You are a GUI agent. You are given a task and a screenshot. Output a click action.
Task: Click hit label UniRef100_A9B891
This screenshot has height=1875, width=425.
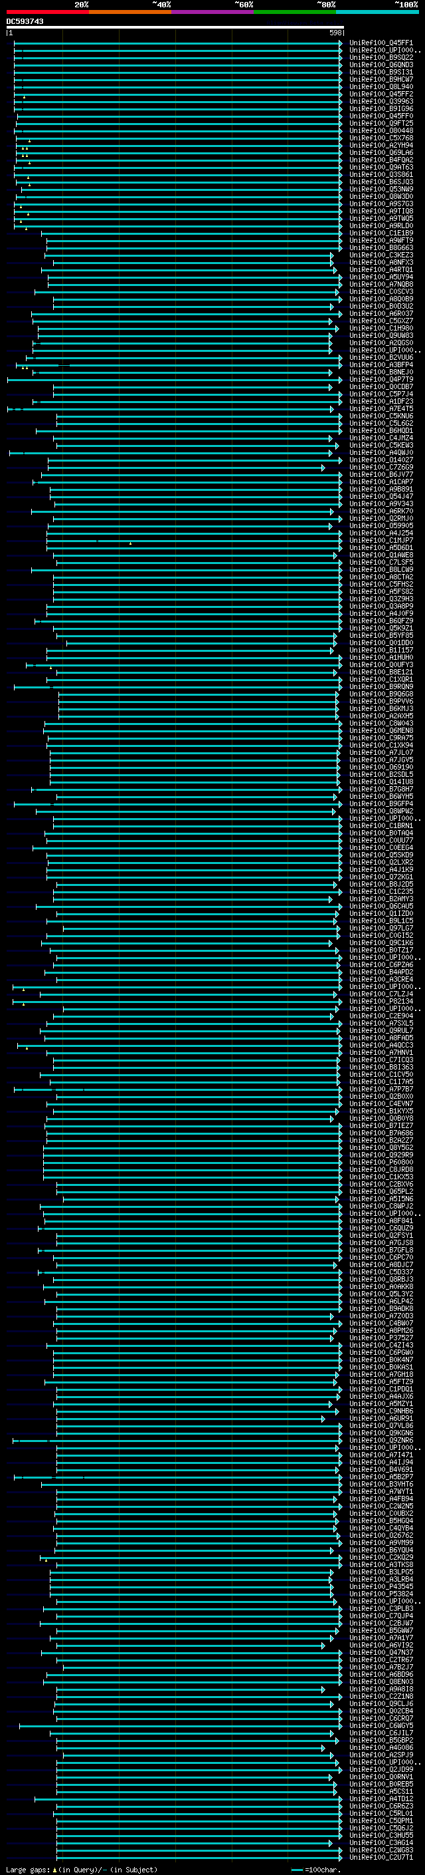point(381,489)
